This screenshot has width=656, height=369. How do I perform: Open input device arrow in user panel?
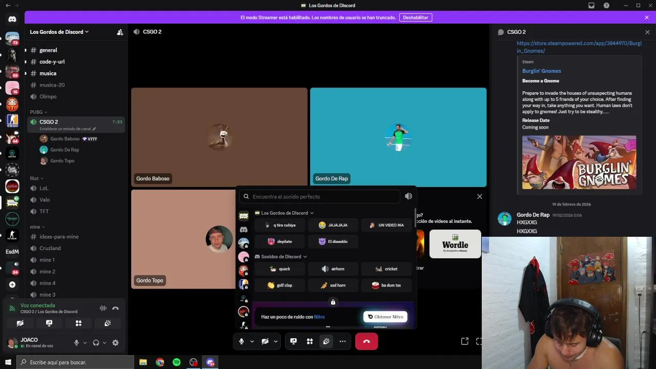pyautogui.click(x=85, y=343)
